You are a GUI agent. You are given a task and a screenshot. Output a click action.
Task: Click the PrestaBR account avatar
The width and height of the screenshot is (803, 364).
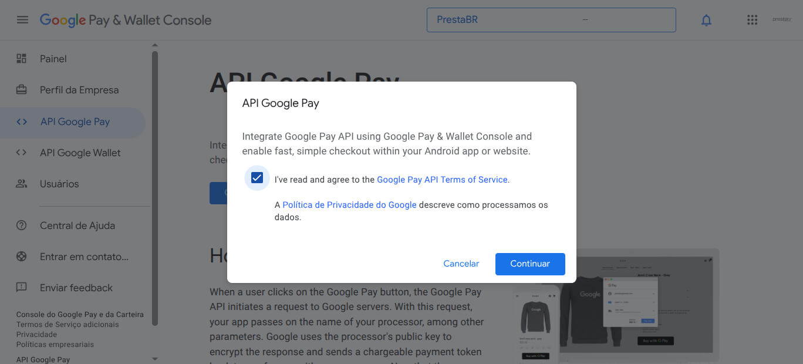[782, 20]
